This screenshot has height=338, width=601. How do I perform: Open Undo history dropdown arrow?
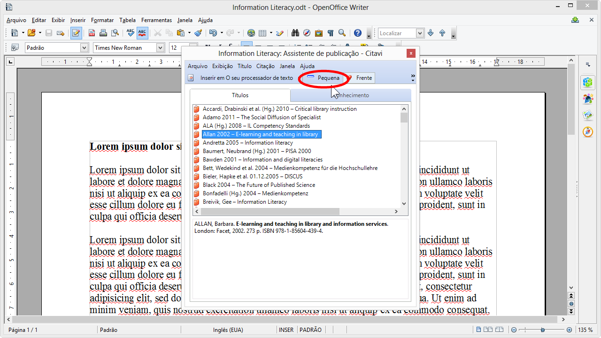(x=221, y=33)
